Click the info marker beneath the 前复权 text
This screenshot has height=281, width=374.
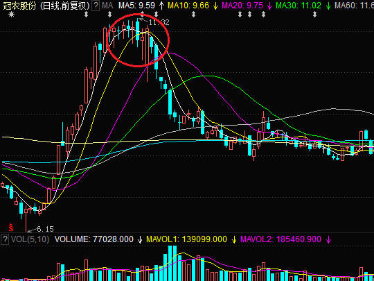pos(87,15)
